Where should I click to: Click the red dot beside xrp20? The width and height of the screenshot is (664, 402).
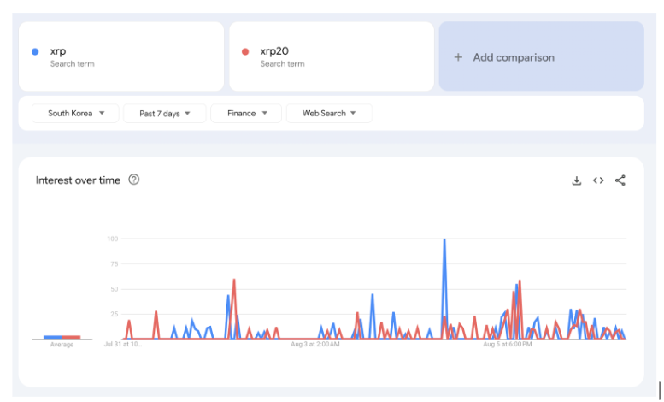(x=245, y=51)
